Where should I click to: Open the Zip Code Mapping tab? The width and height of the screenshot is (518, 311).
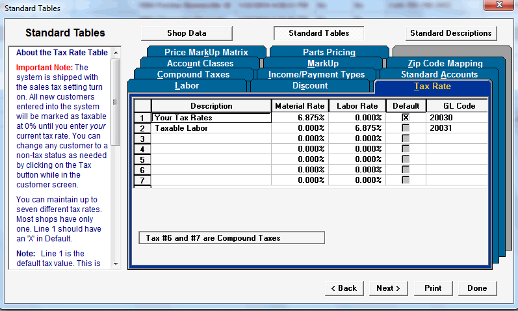pyautogui.click(x=445, y=63)
